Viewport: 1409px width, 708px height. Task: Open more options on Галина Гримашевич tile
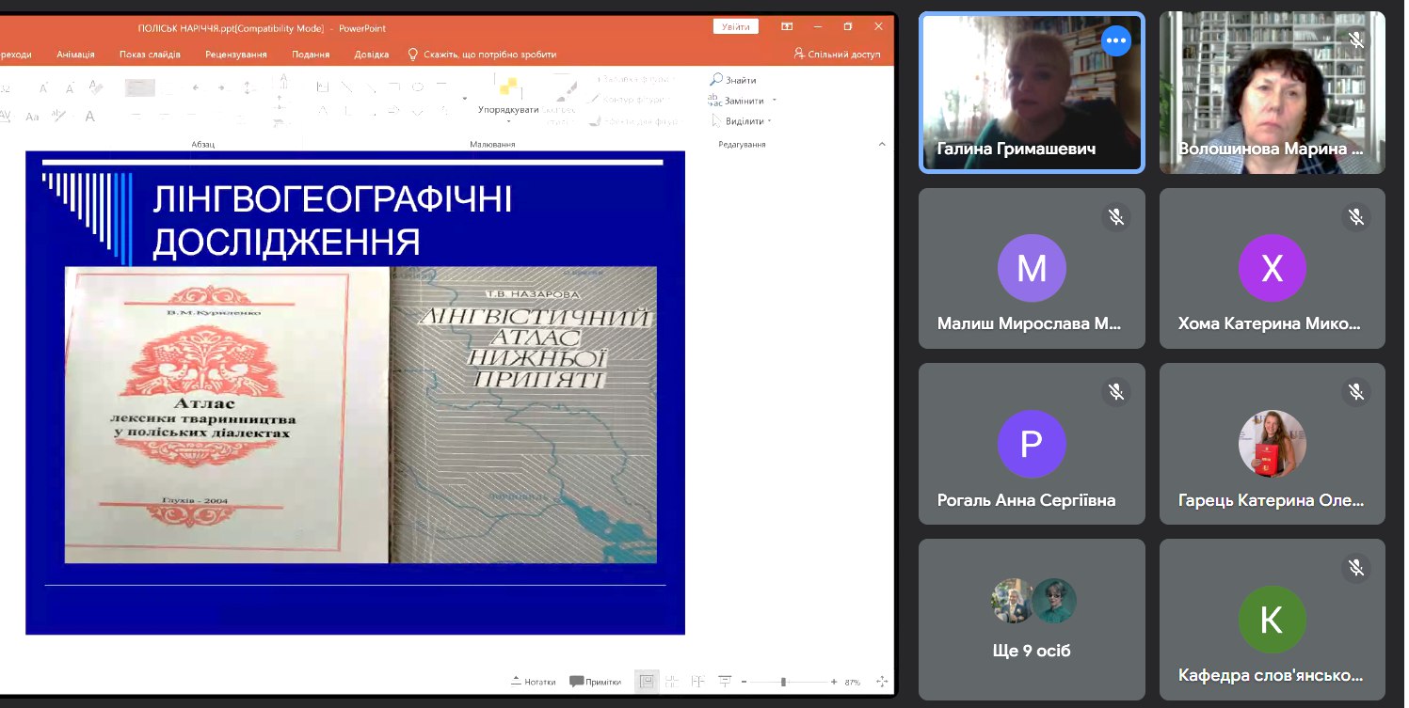click(1116, 40)
